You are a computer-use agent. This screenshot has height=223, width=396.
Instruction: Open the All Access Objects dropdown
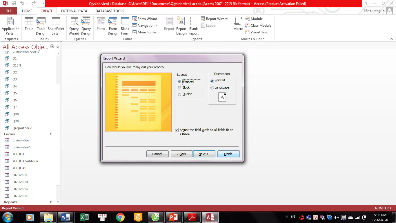52,46
